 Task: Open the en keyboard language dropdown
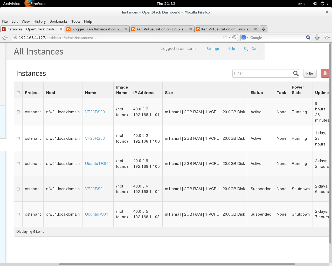(302, 4)
